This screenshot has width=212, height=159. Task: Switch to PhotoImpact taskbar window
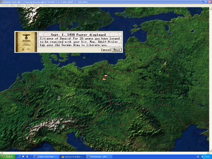[99, 157]
